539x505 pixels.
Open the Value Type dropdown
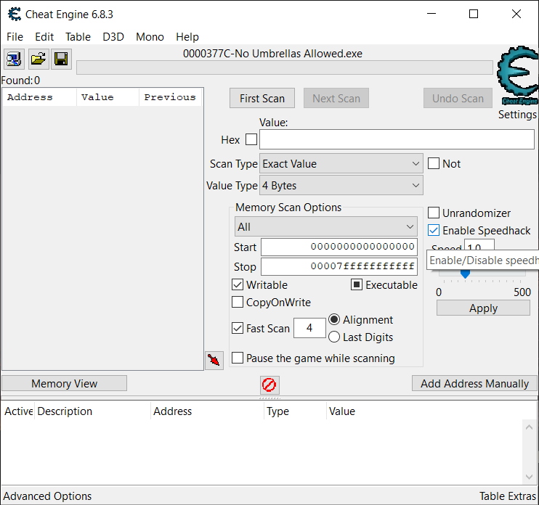tap(341, 185)
